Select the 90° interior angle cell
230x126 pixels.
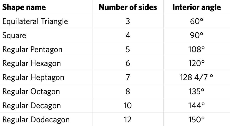[197, 35]
